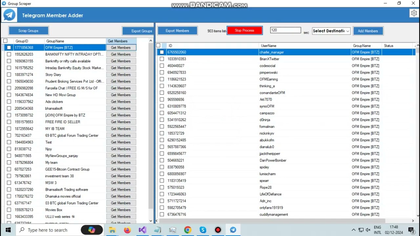
Task: Select the Dhamaka movies official group
Action: [63, 196]
